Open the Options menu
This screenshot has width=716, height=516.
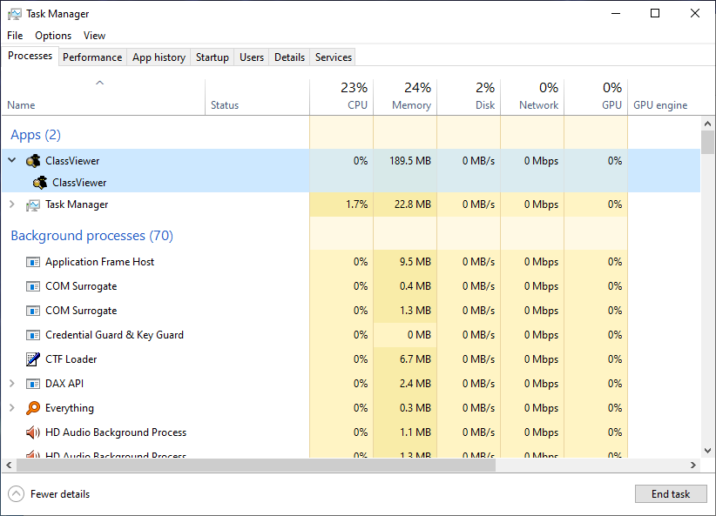click(x=53, y=36)
